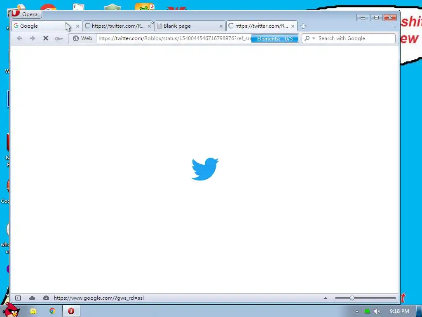The image size is (422, 317).
Task: Click the Web security badge
Action: pos(82,38)
